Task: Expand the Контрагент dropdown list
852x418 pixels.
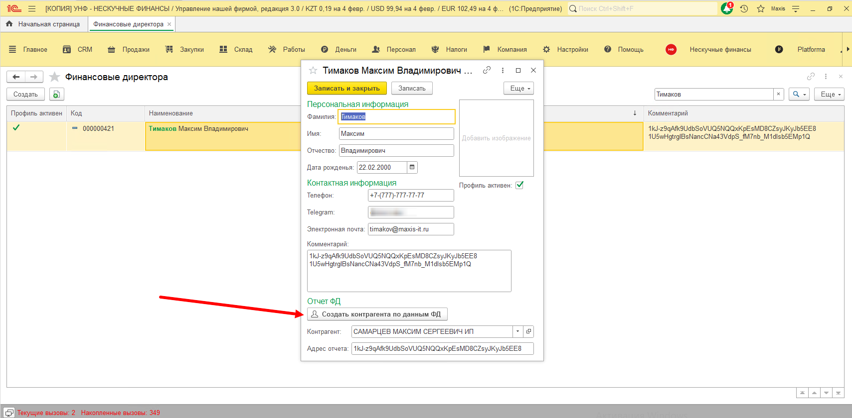Action: [518, 331]
